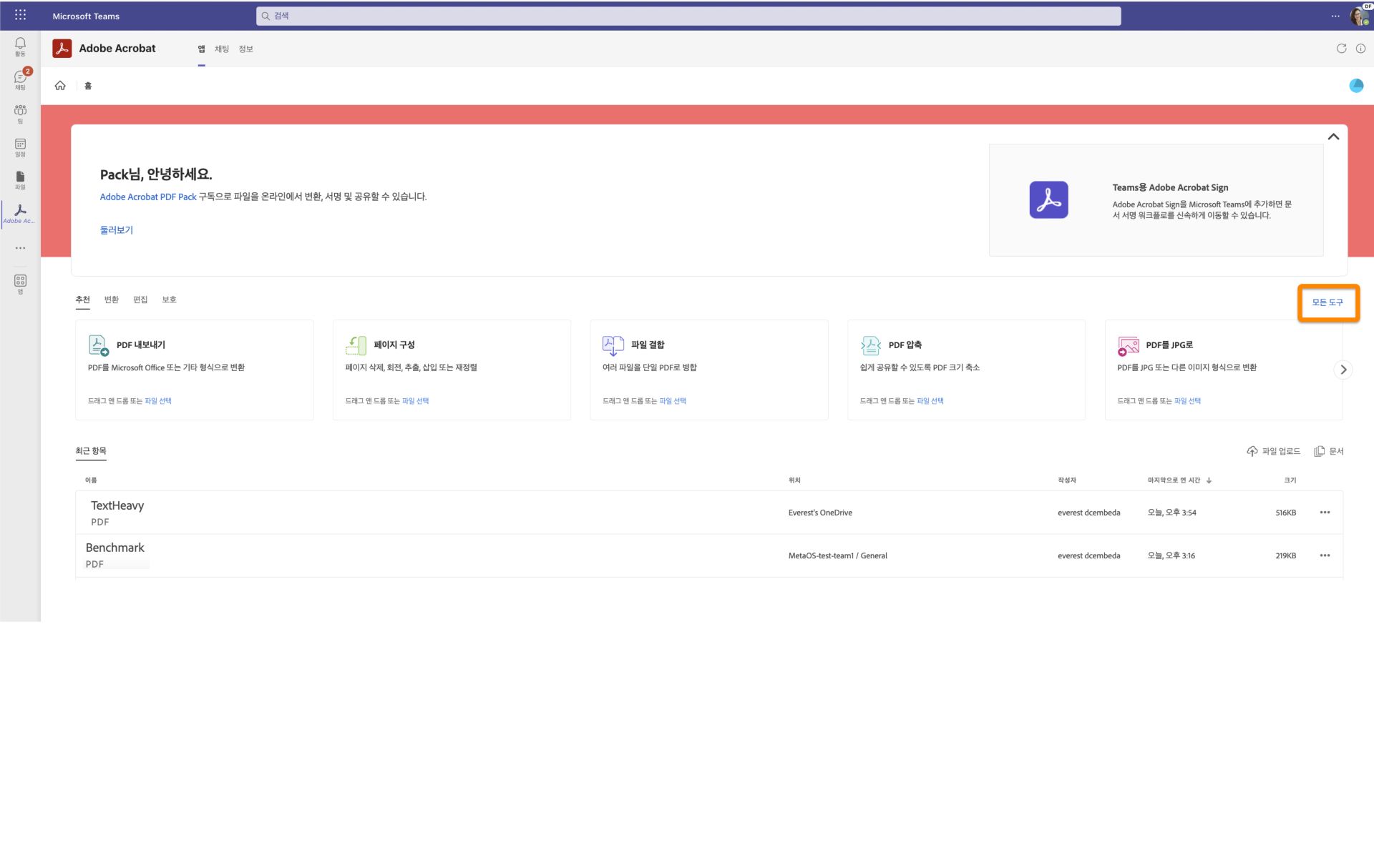This screenshot has width=1374, height=855.
Task: Open the Teams icon in sidebar
Action: click(x=20, y=113)
